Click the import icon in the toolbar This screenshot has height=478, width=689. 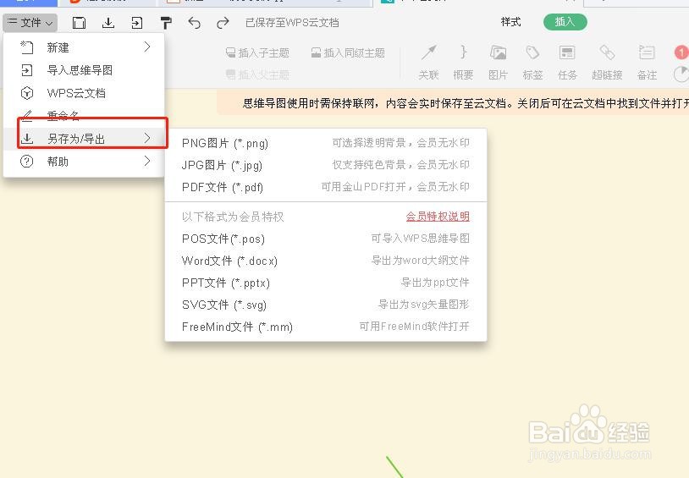coord(137,22)
